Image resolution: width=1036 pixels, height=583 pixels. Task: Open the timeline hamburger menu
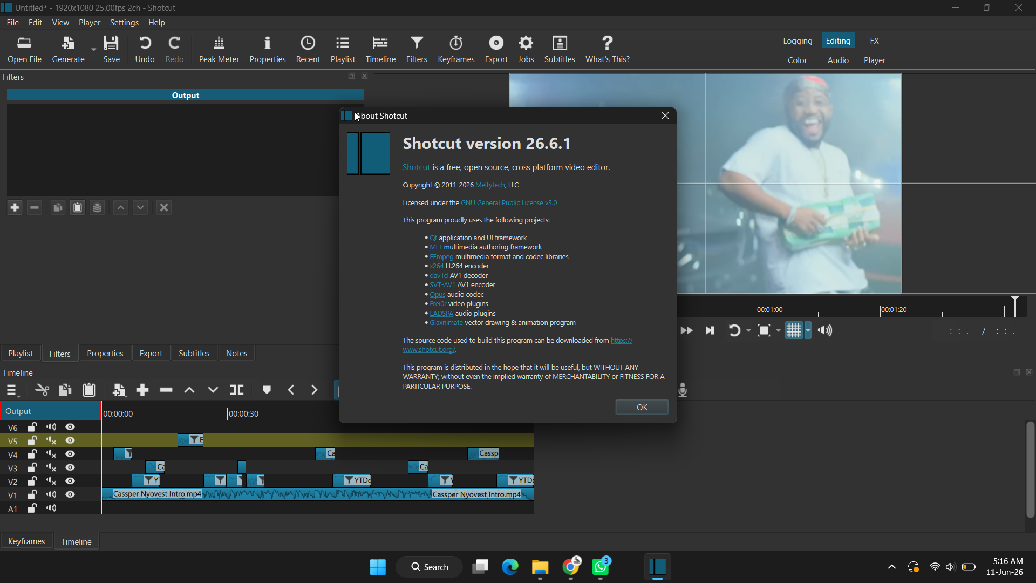(x=12, y=390)
